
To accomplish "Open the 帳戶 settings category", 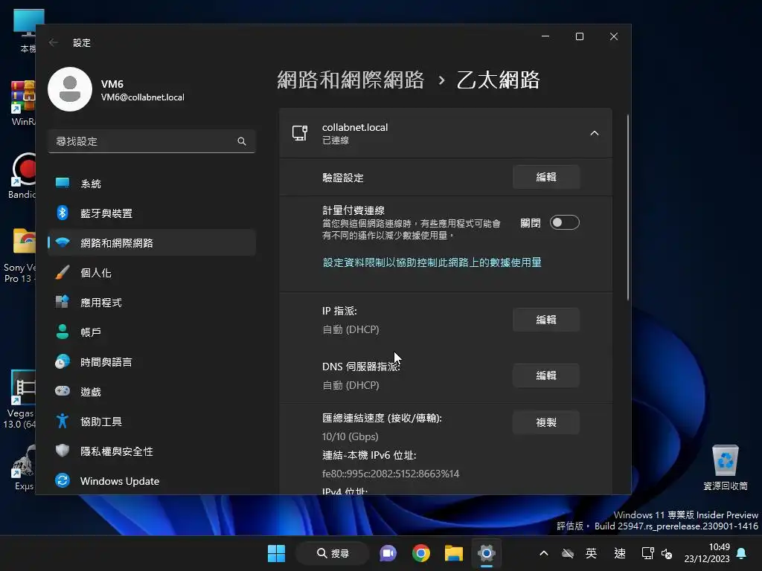I will pos(152,332).
